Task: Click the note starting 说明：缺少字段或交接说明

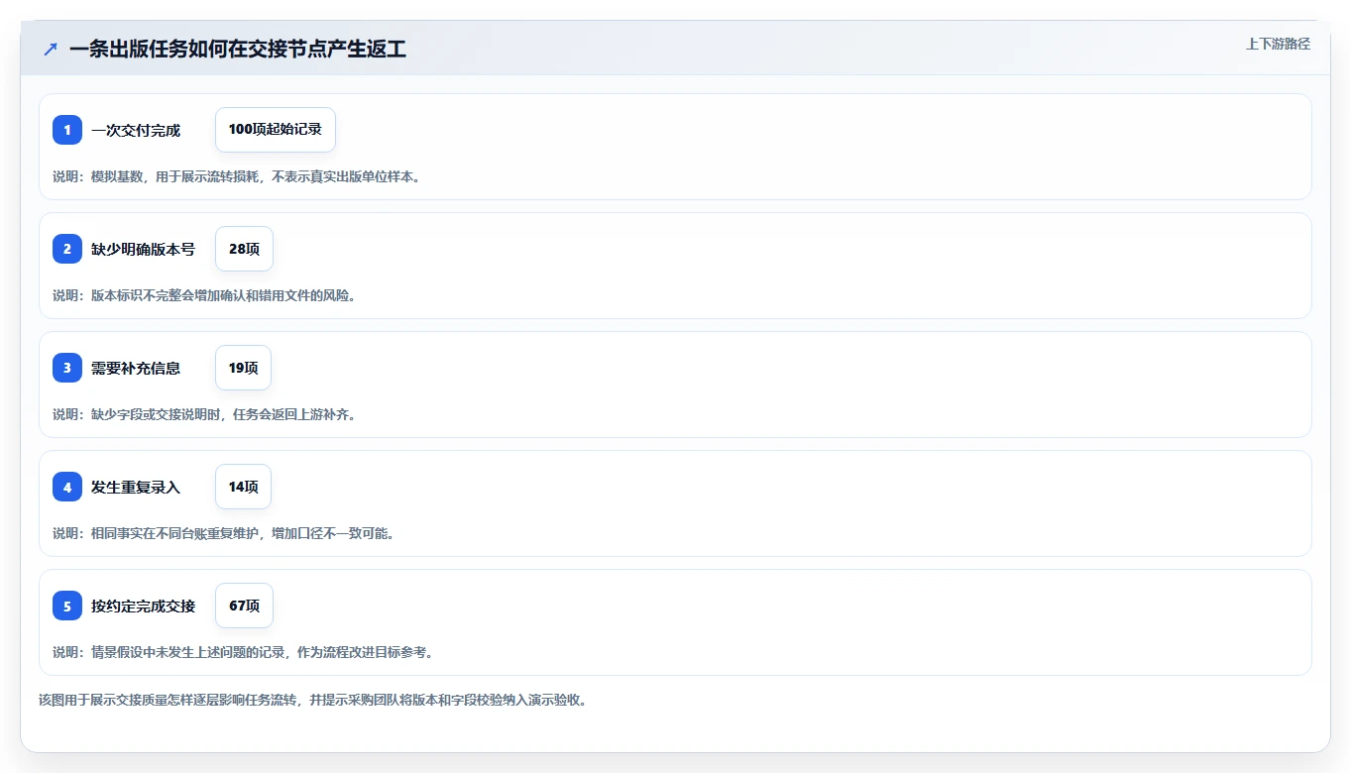Action: [203, 414]
